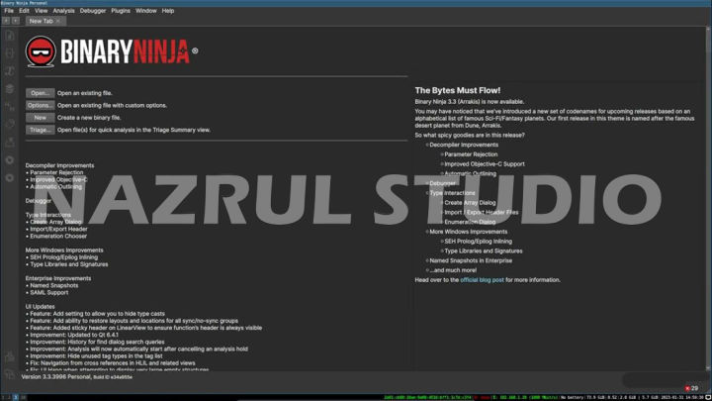712x401 pixels.
Task: Click the right-edge vertical scrollbar
Action: point(707,198)
